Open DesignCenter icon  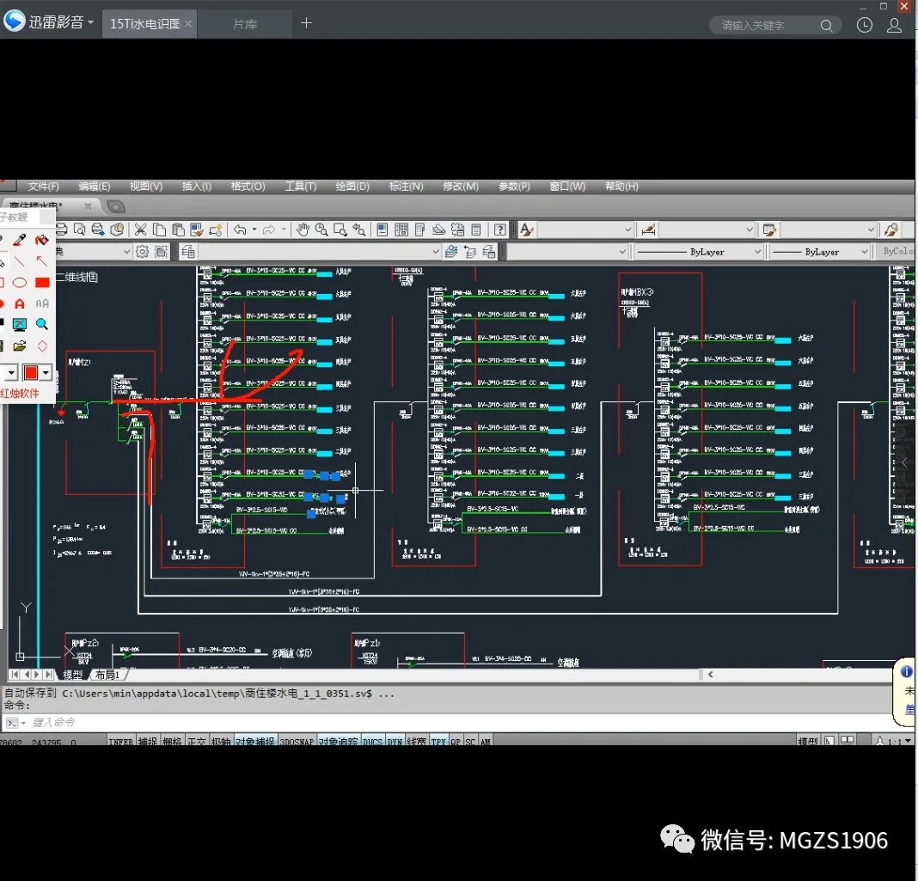[x=401, y=229]
